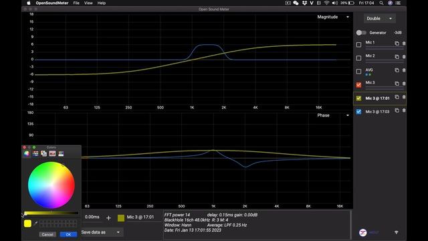Copy the Mic 1 measurement
428x241 pixels.
point(397,44)
